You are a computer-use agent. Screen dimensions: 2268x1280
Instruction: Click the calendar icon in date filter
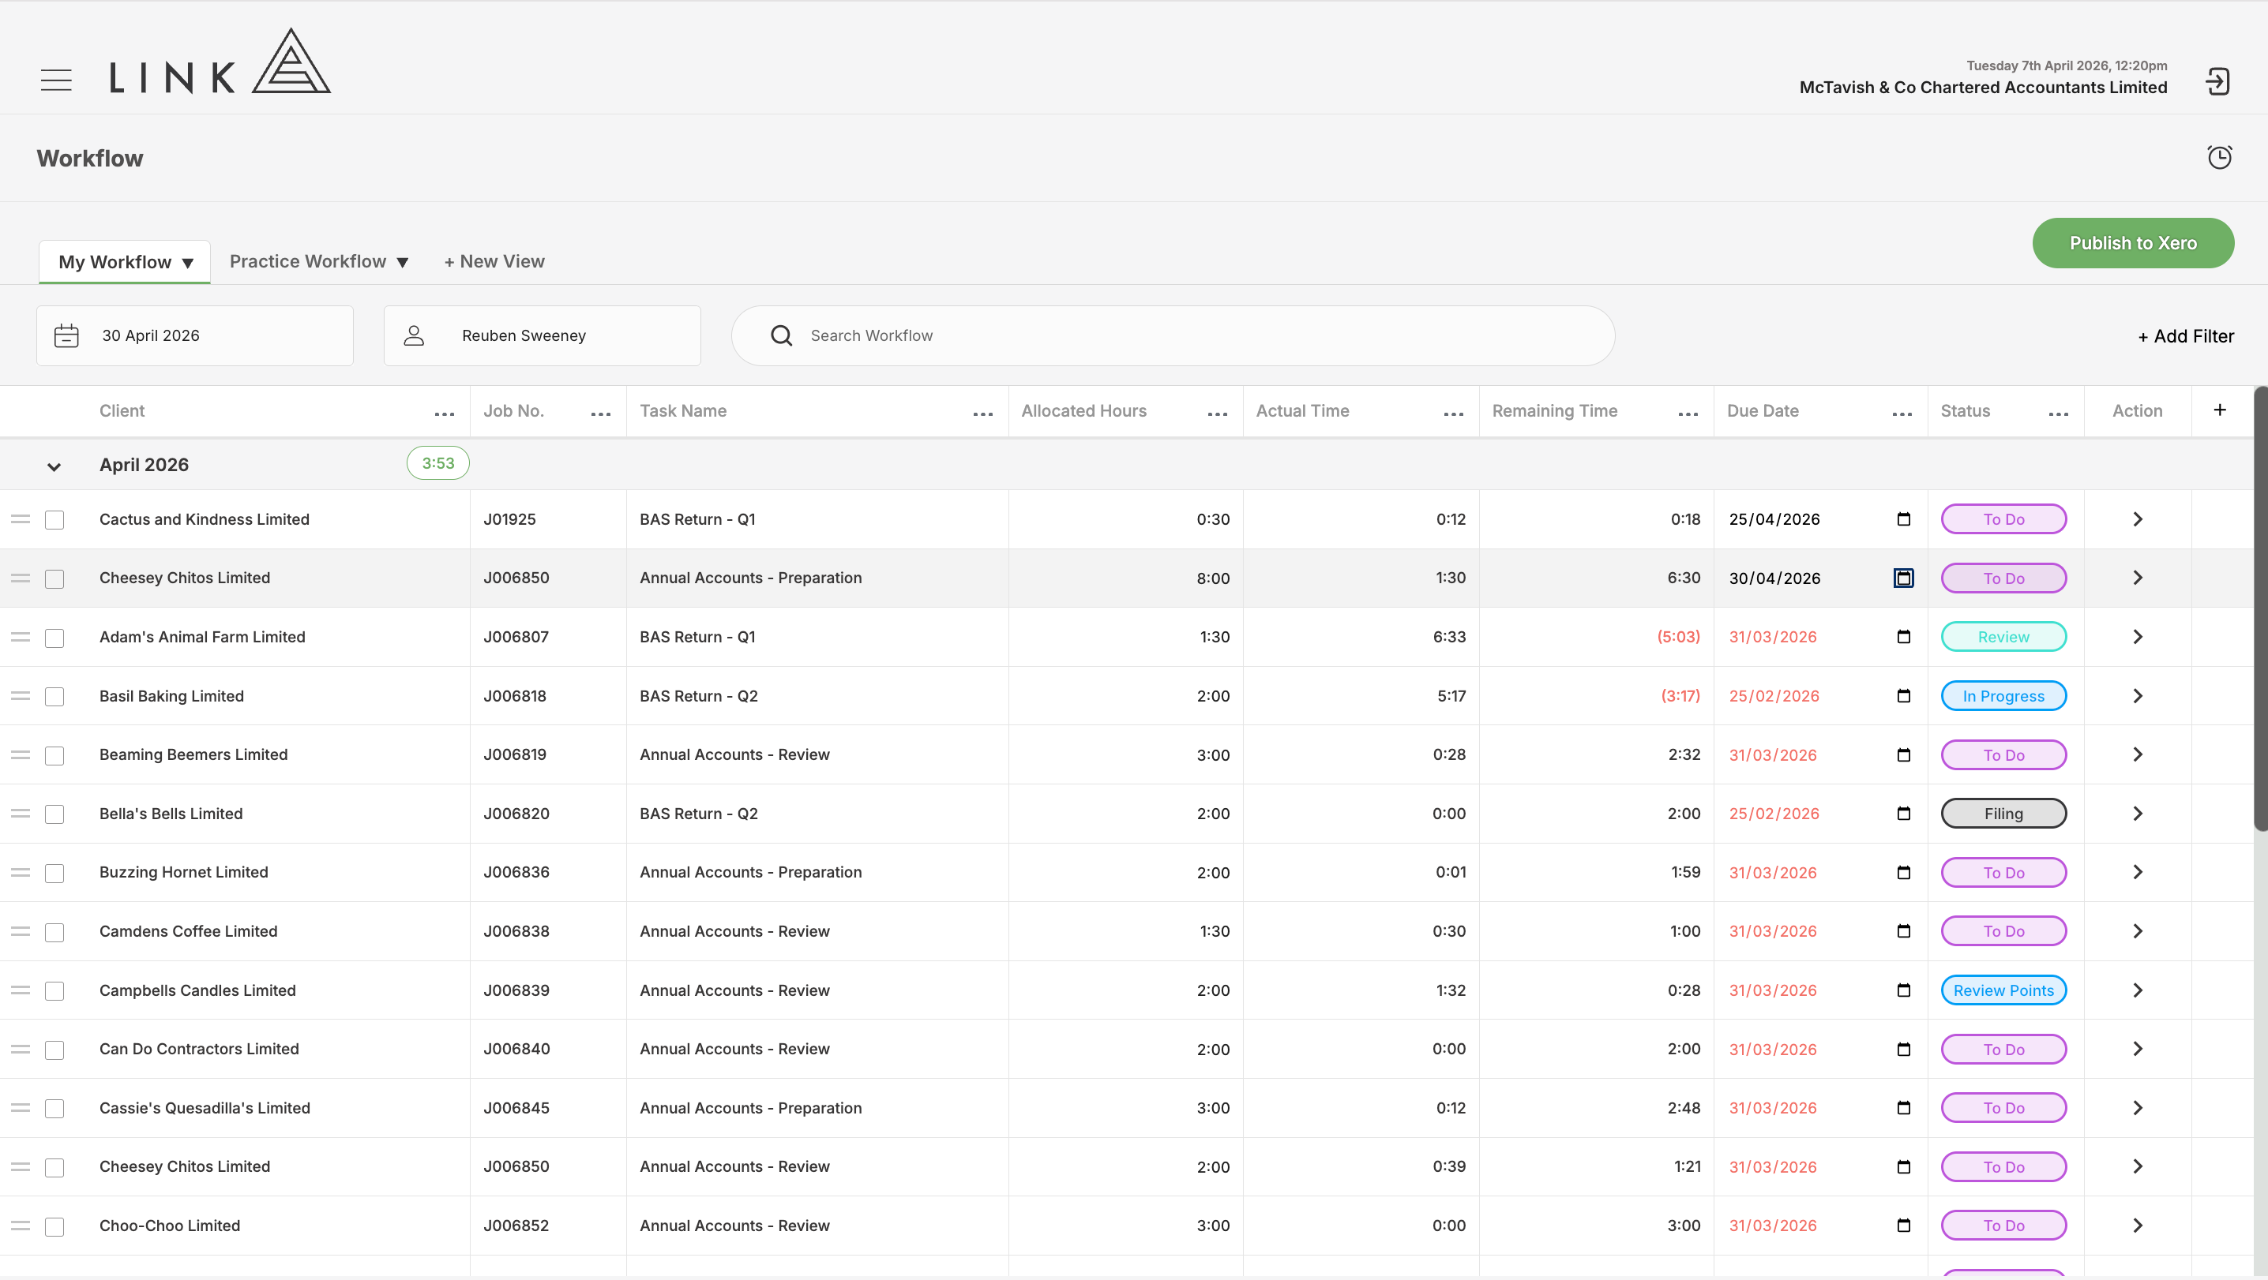tap(66, 336)
